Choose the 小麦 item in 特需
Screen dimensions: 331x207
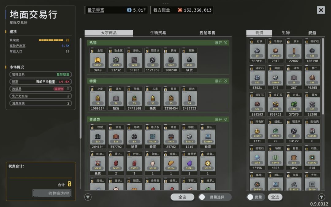point(97,98)
